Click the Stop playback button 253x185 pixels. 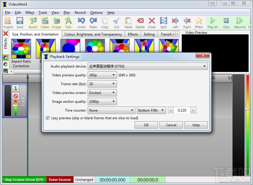(x=226, y=23)
